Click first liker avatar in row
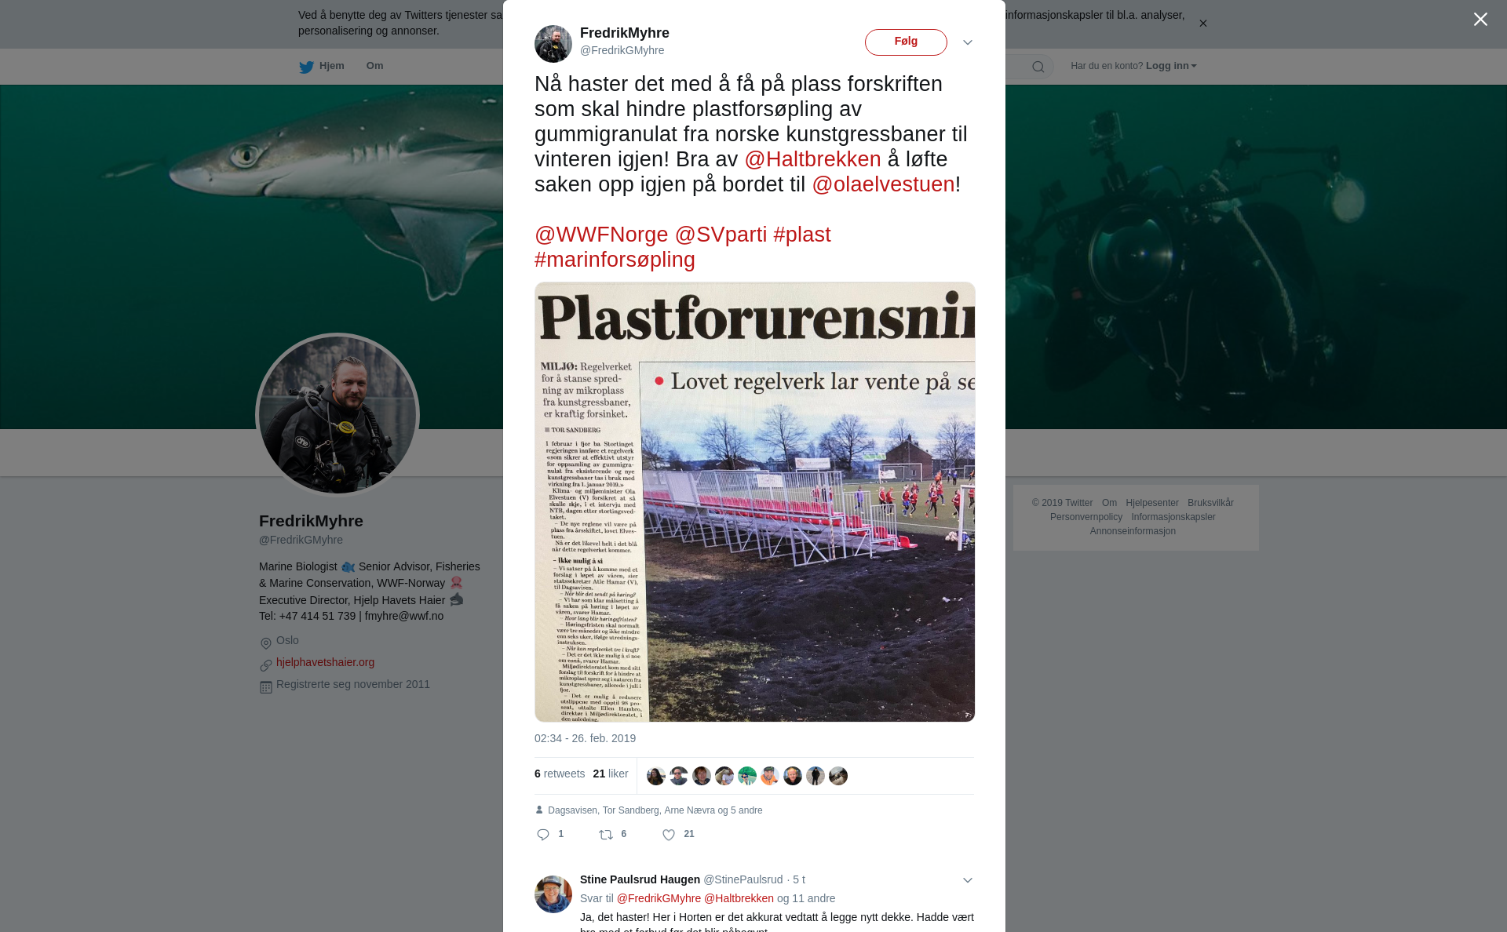The width and height of the screenshot is (1507, 932). [656, 776]
